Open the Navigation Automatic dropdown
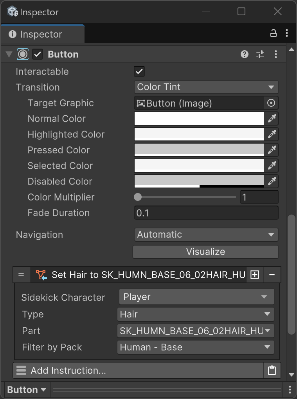Screen dimensions: 297x399 point(206,235)
